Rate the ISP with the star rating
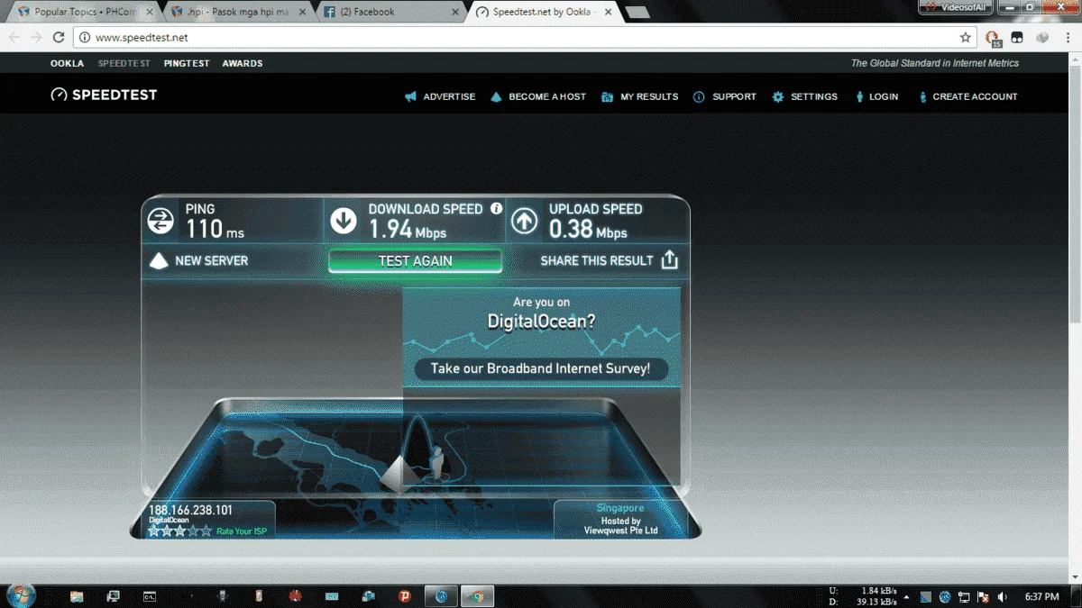 (x=180, y=531)
